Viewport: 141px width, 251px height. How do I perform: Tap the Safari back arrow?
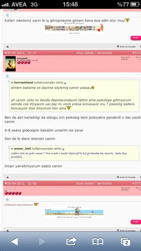tap(14, 242)
